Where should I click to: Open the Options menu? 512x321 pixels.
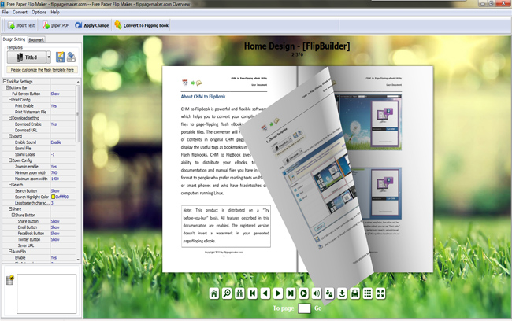point(39,12)
